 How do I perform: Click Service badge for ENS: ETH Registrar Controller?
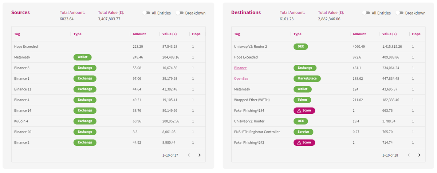(x=303, y=132)
